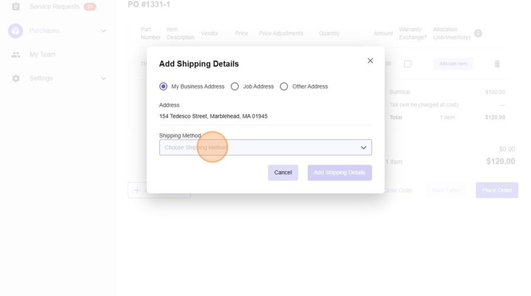Open My Team in sidebar
The width and height of the screenshot is (531, 296).
(42, 55)
